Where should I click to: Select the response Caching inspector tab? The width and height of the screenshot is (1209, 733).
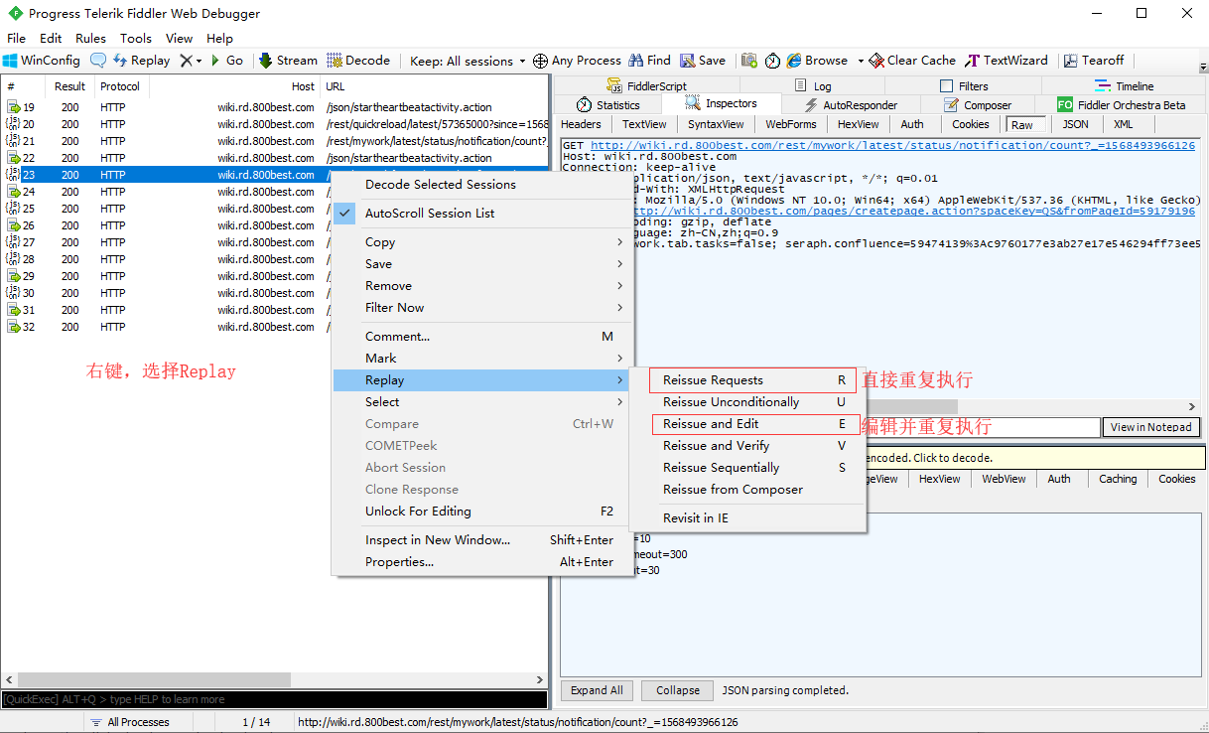[x=1118, y=479]
